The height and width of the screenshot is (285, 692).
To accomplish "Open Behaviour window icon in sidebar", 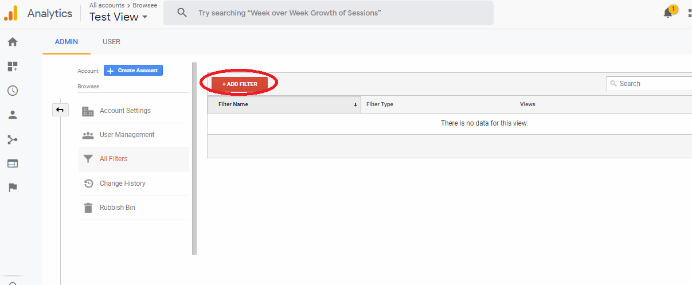I will (x=12, y=163).
